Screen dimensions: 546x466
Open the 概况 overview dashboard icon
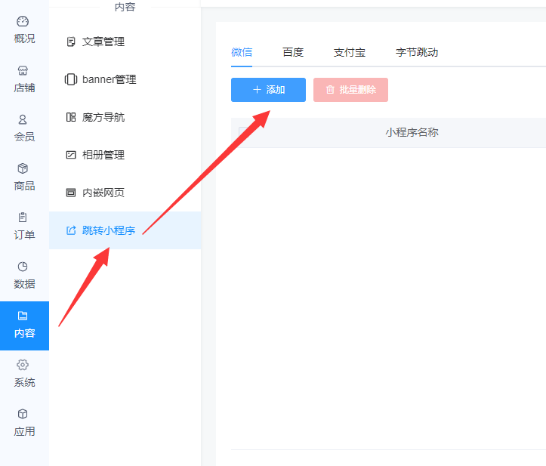point(23,21)
